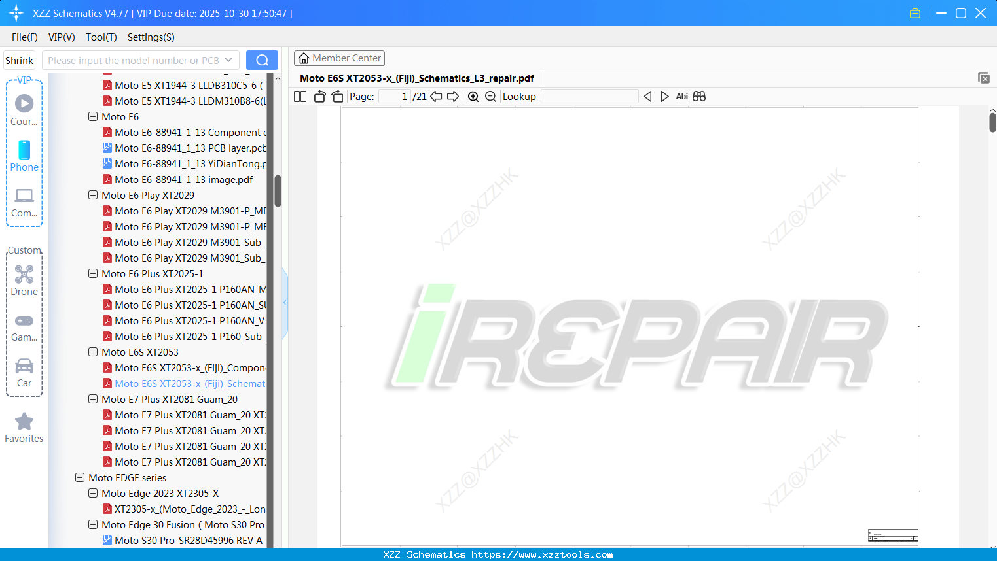
Task: Go to the next page arrow
Action: tap(453, 97)
